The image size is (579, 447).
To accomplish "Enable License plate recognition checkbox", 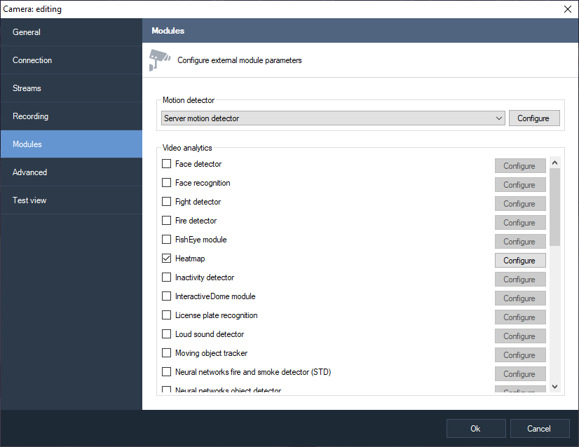I will coord(167,315).
